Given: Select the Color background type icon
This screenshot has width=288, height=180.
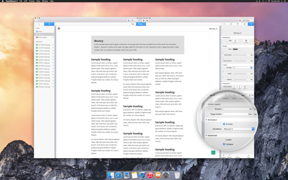Looking at the screenshot, I should coord(235,41).
